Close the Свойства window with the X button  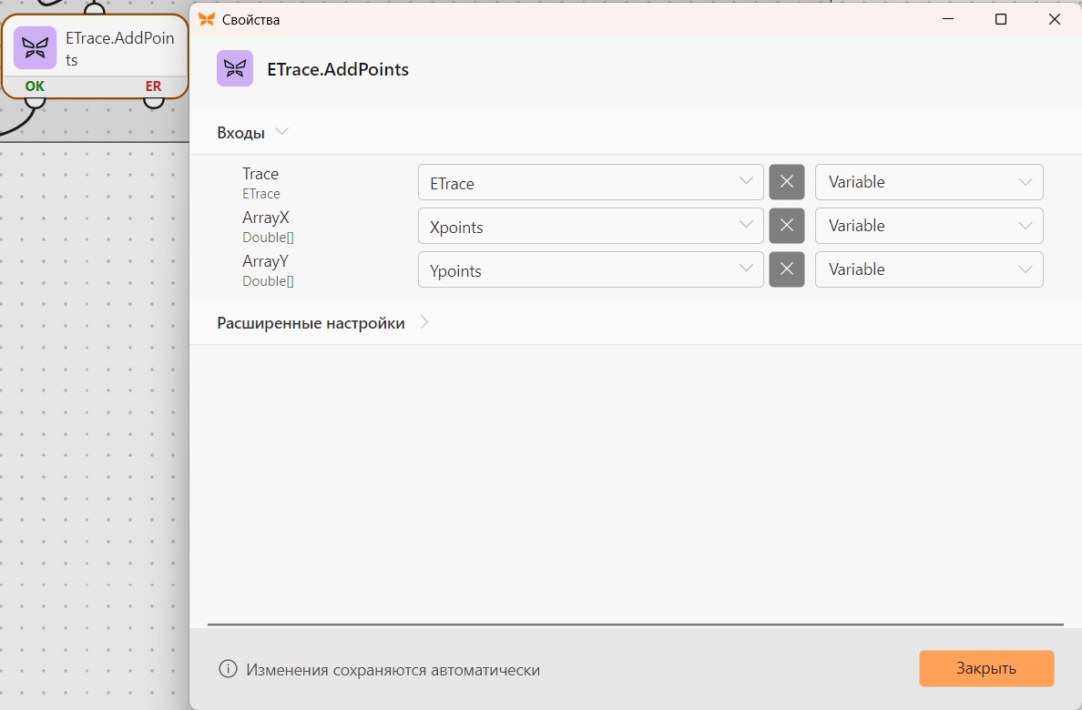(1055, 19)
